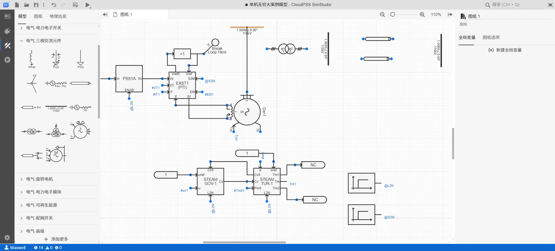Click error count 14 in status bar
This screenshot has height=251, width=555.
click(39, 247)
